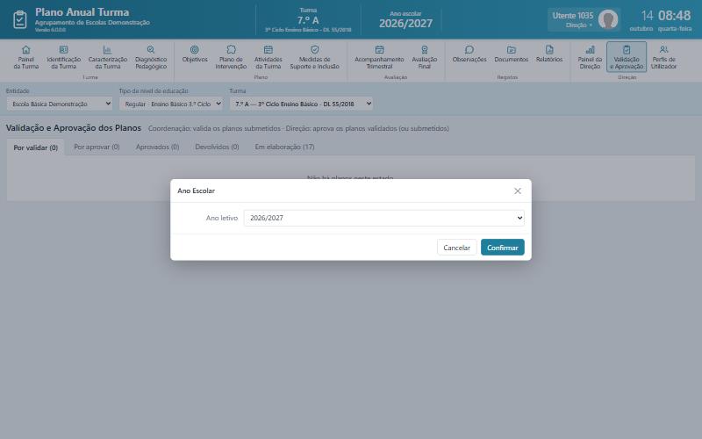Image resolution: width=702 pixels, height=439 pixels.
Task: Confirm the selected school year
Action: point(502,248)
